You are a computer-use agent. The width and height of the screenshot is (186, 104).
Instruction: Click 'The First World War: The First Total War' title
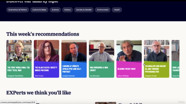click(x=19, y=69)
